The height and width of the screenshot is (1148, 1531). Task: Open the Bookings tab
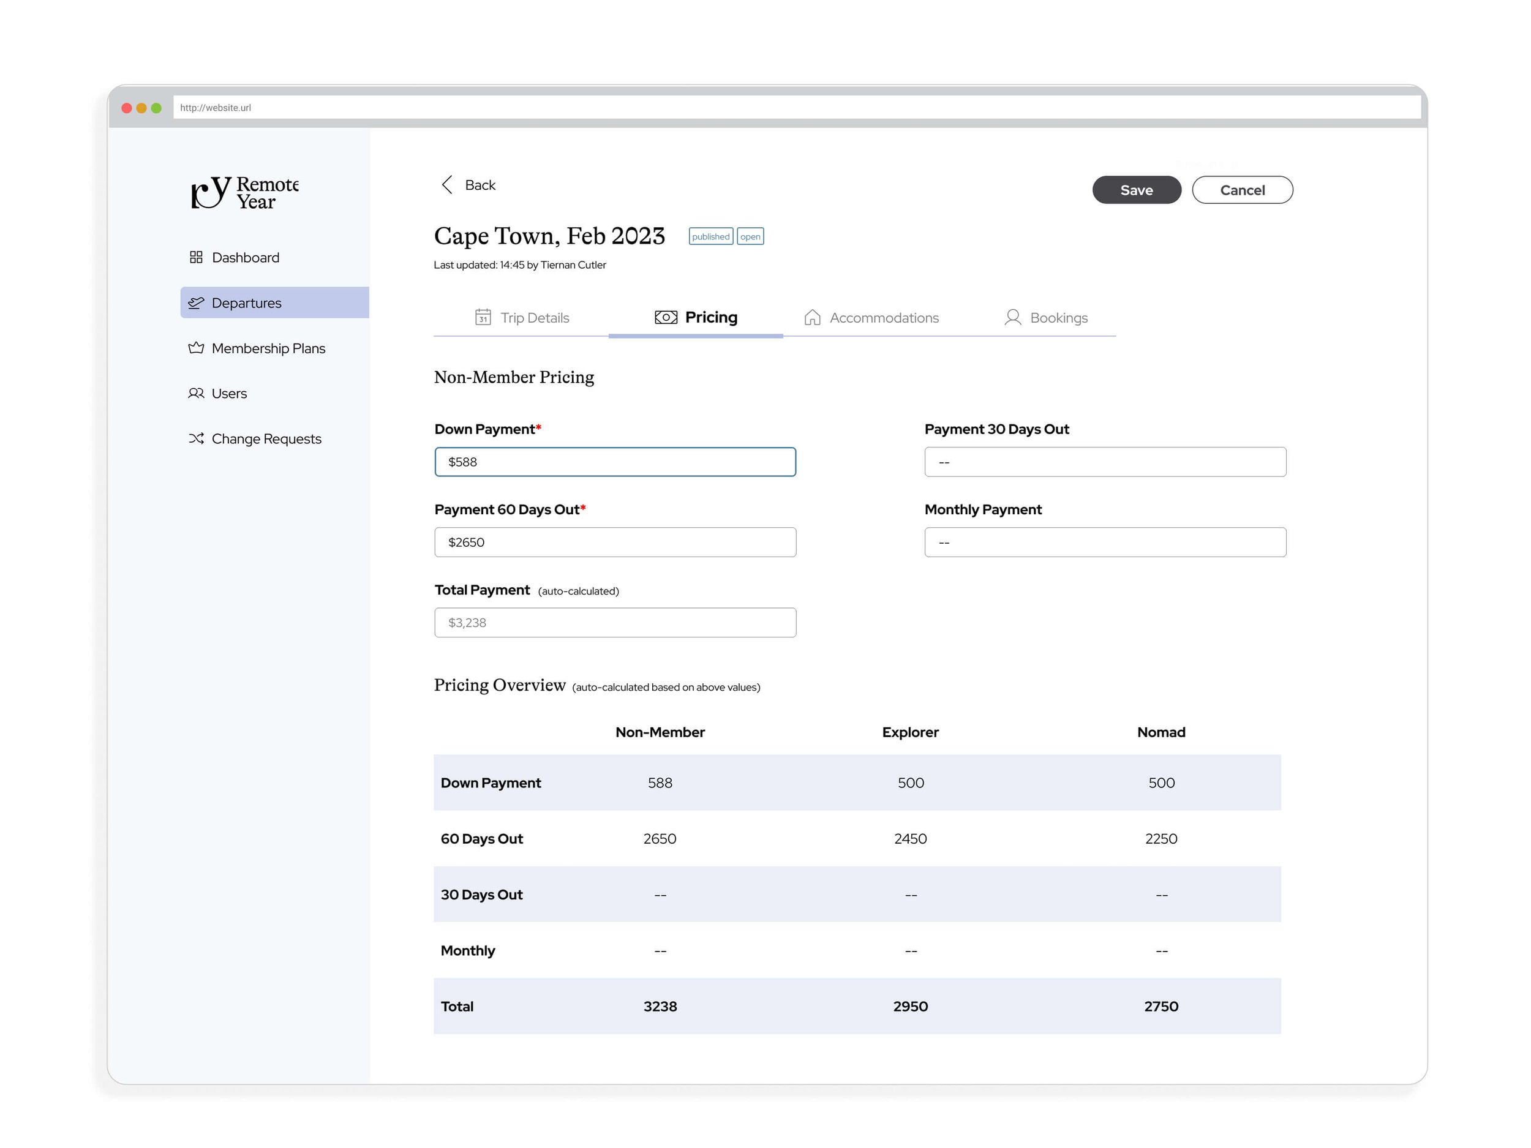click(1059, 317)
